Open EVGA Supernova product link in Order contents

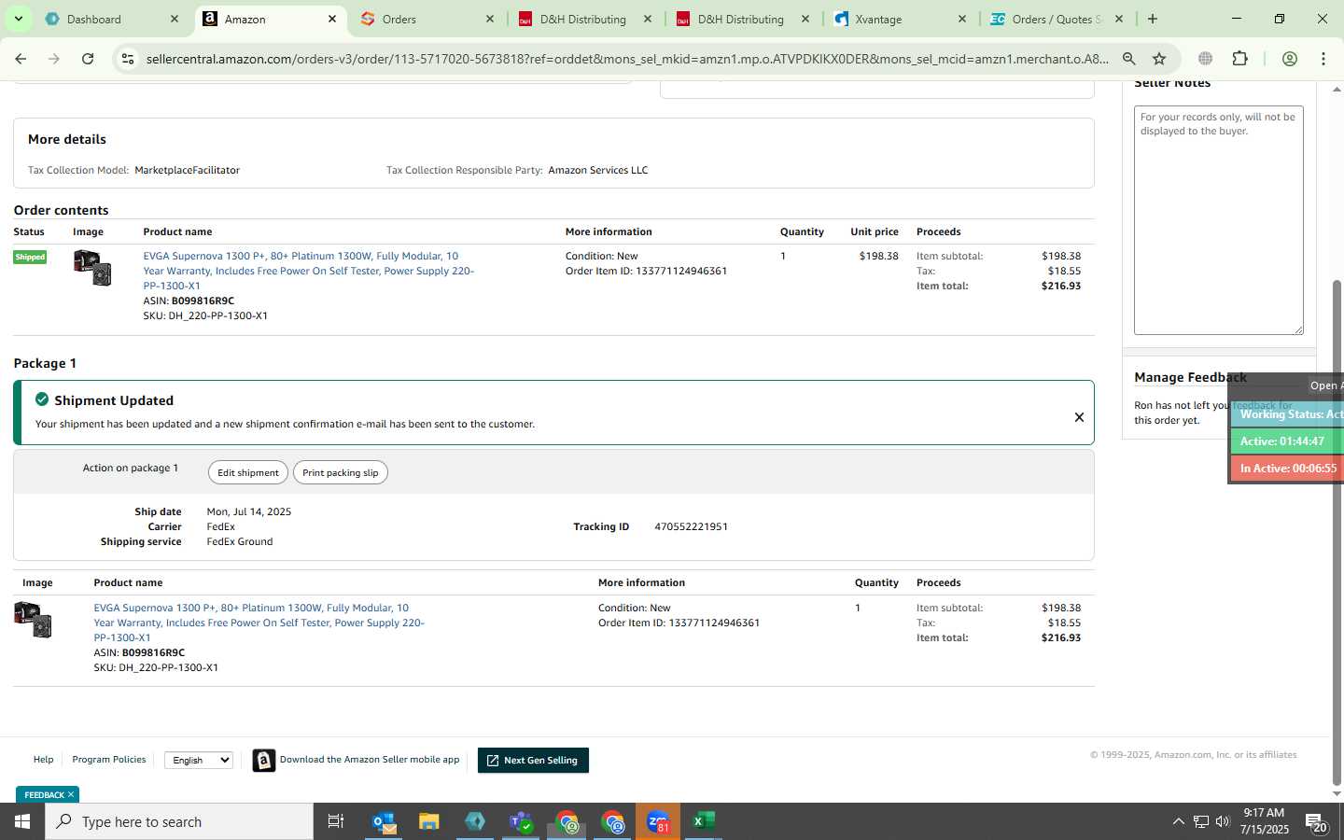pyautogui.click(x=308, y=271)
